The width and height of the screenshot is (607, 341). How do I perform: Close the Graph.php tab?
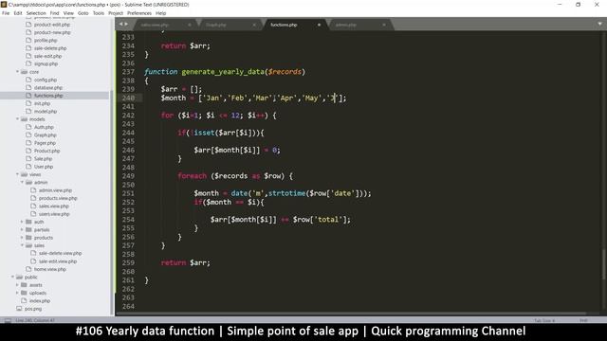pos(254,25)
